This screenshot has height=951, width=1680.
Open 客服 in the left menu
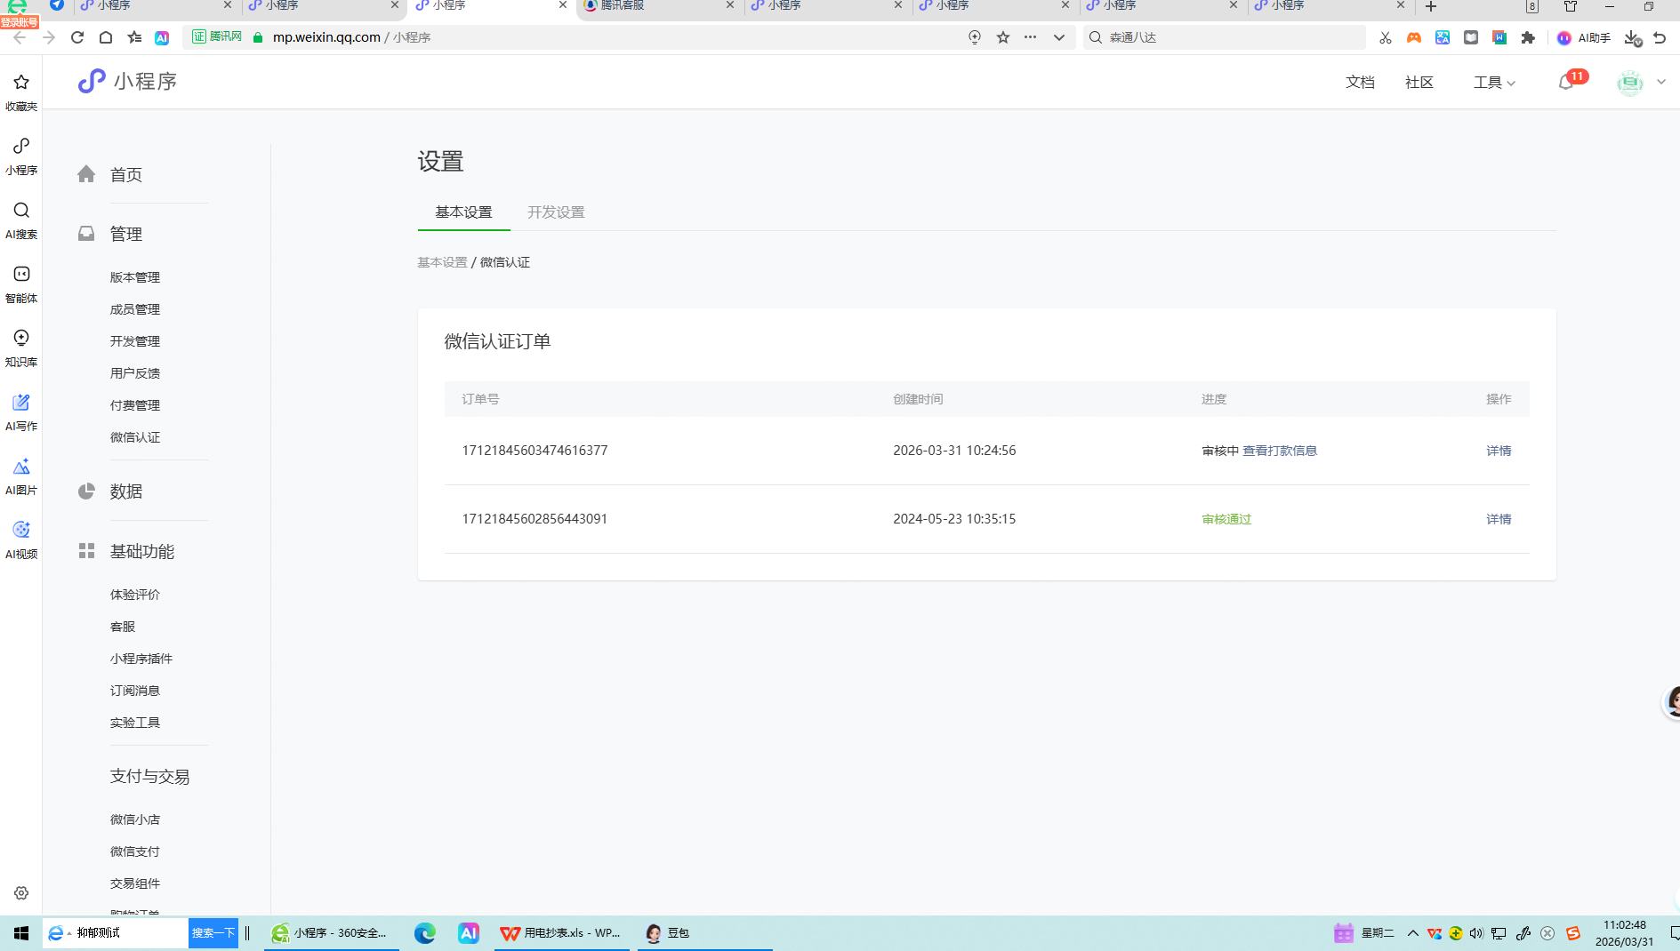123,627
